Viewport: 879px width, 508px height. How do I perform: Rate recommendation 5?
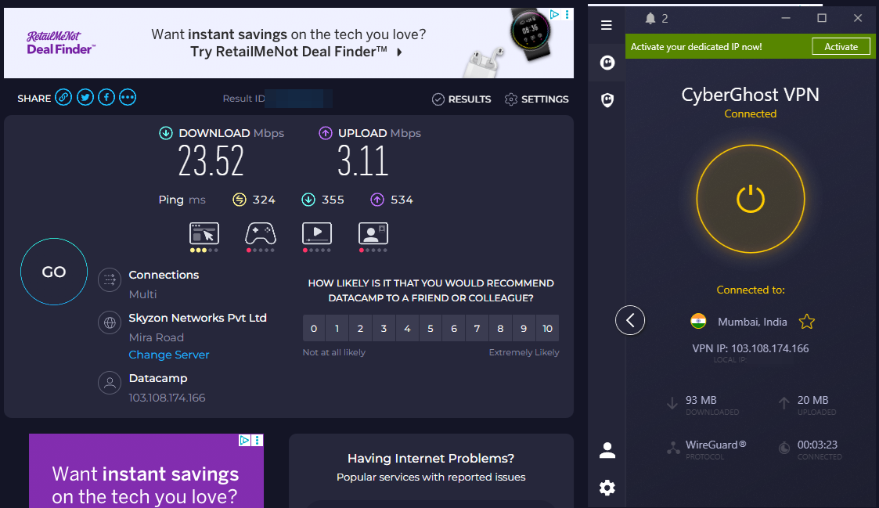pos(430,329)
